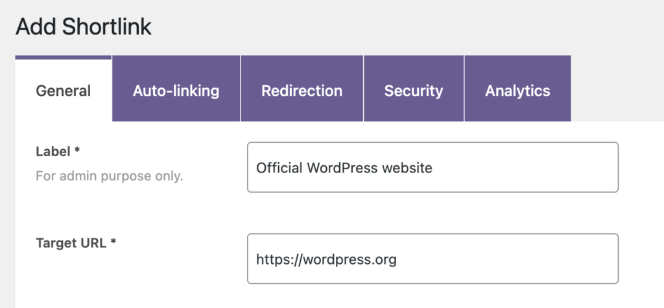The width and height of the screenshot is (664, 308).
Task: Select the Redirection tab
Action: [302, 89]
